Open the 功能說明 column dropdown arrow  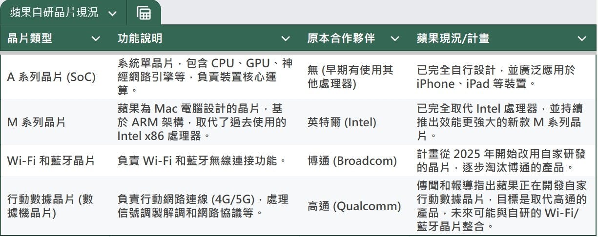tap(286, 39)
